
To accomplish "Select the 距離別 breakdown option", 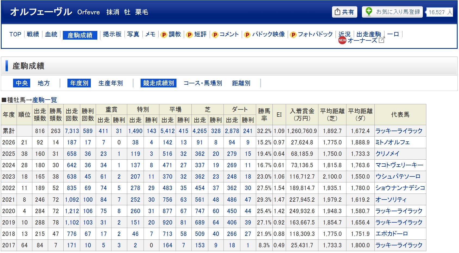I will (241, 83).
